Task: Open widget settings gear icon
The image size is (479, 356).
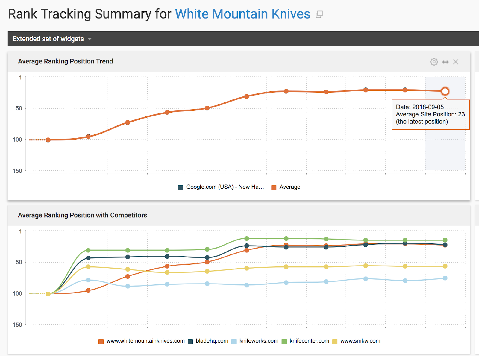Action: [434, 62]
